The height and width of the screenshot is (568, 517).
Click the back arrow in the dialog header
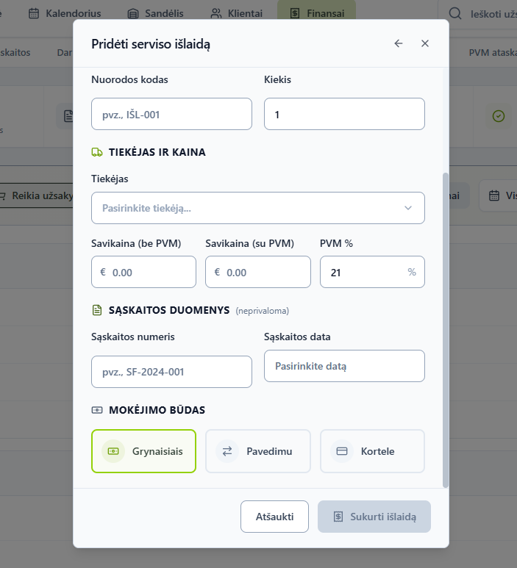[x=399, y=43]
